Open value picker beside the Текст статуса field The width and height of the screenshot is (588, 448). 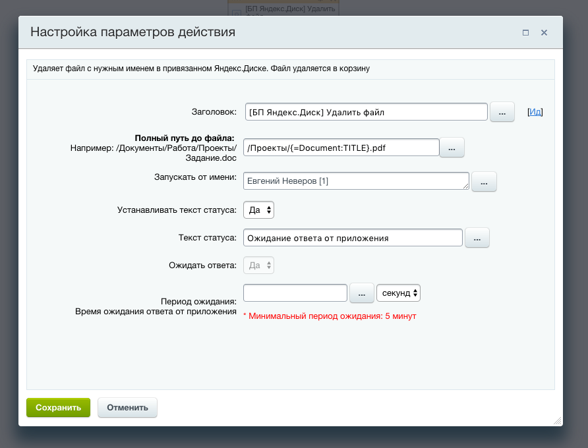tap(477, 238)
